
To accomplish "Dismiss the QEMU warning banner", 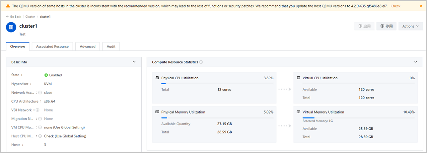I will (421, 6).
